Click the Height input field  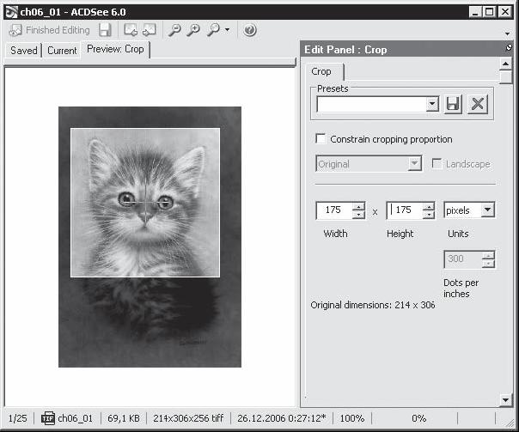(x=405, y=210)
